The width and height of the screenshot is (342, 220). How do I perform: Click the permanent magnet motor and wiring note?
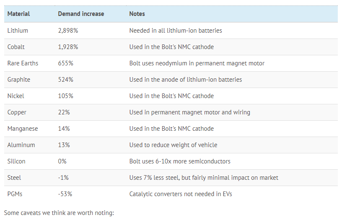pos(189,112)
